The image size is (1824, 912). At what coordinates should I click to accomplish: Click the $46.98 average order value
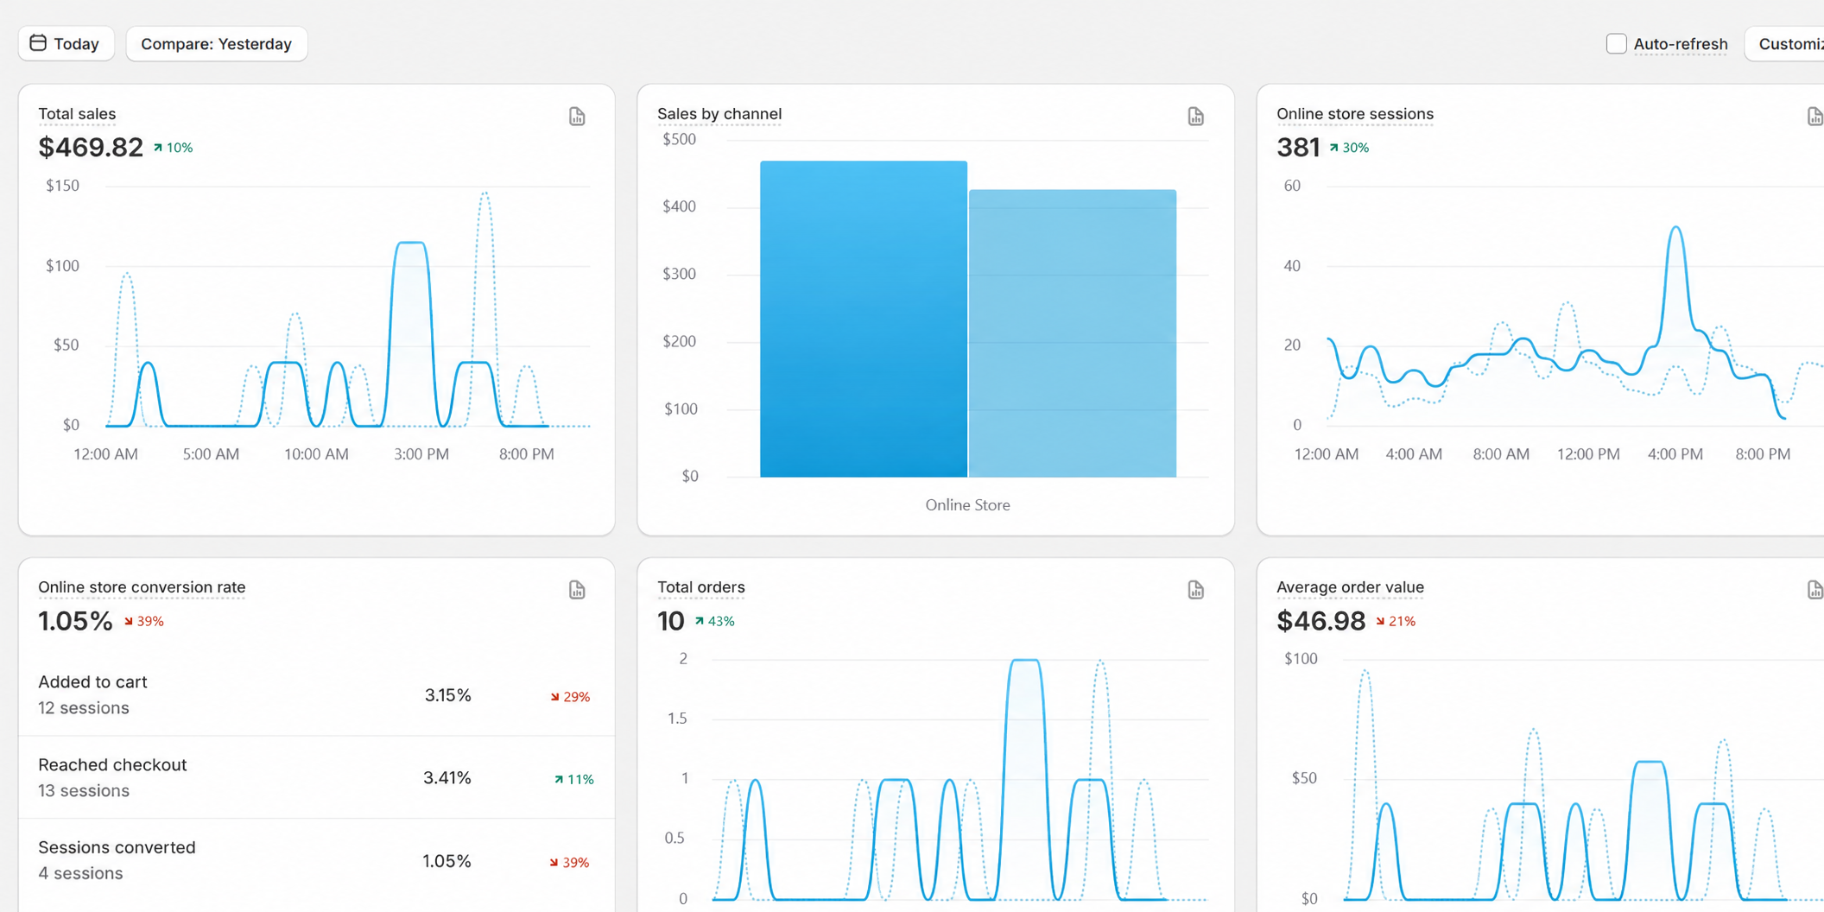pyautogui.click(x=1321, y=621)
